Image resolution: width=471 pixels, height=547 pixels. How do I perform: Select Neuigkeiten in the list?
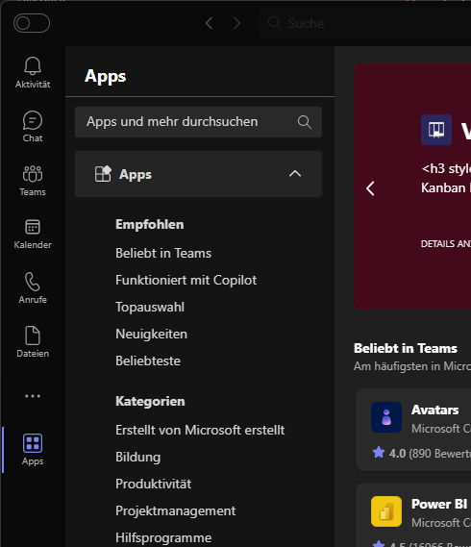pos(151,334)
